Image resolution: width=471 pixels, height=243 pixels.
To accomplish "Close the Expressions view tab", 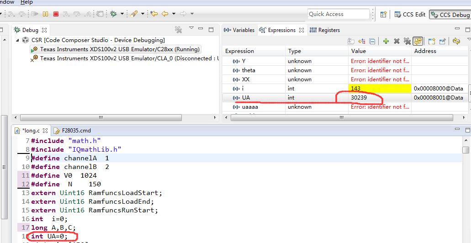I will [302, 30].
